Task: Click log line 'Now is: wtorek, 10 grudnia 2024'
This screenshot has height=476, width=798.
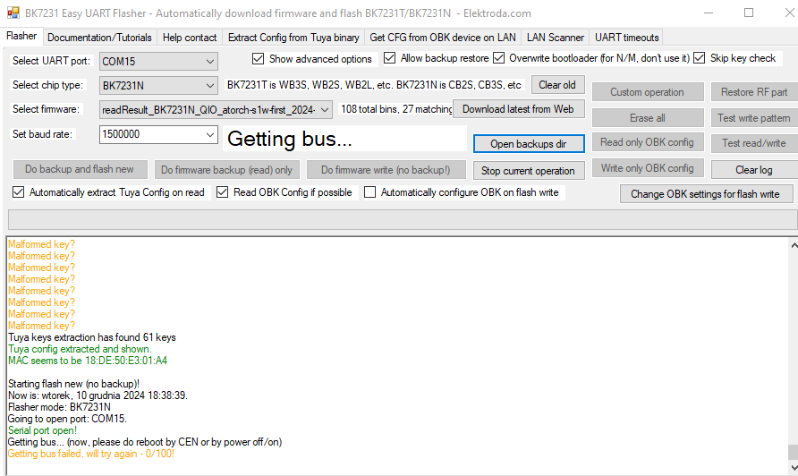Action: point(98,395)
